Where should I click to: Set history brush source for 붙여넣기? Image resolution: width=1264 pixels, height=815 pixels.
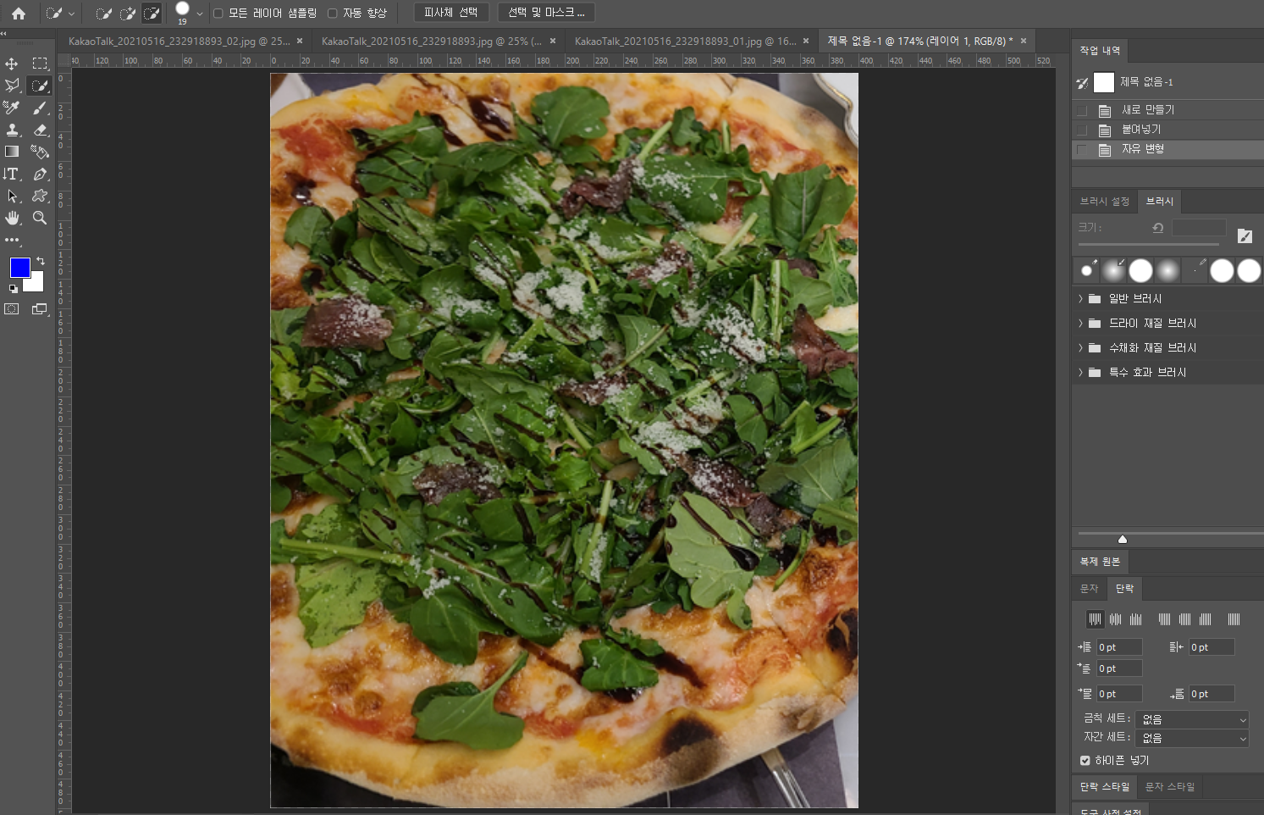point(1082,130)
